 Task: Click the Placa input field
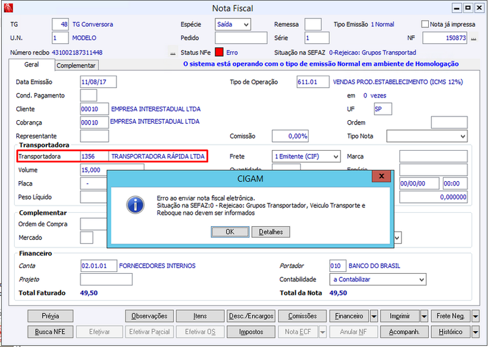pyautogui.click(x=93, y=184)
